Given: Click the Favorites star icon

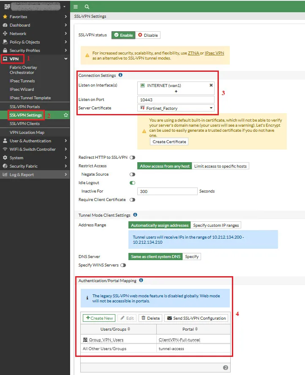Looking at the screenshot, I should [x=5, y=17].
